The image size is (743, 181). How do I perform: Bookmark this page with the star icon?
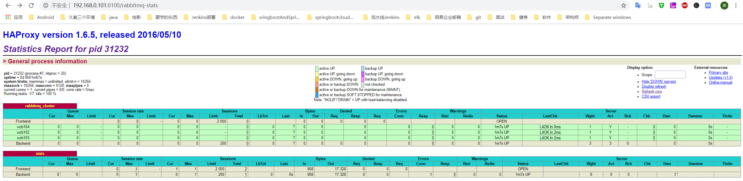[624, 5]
